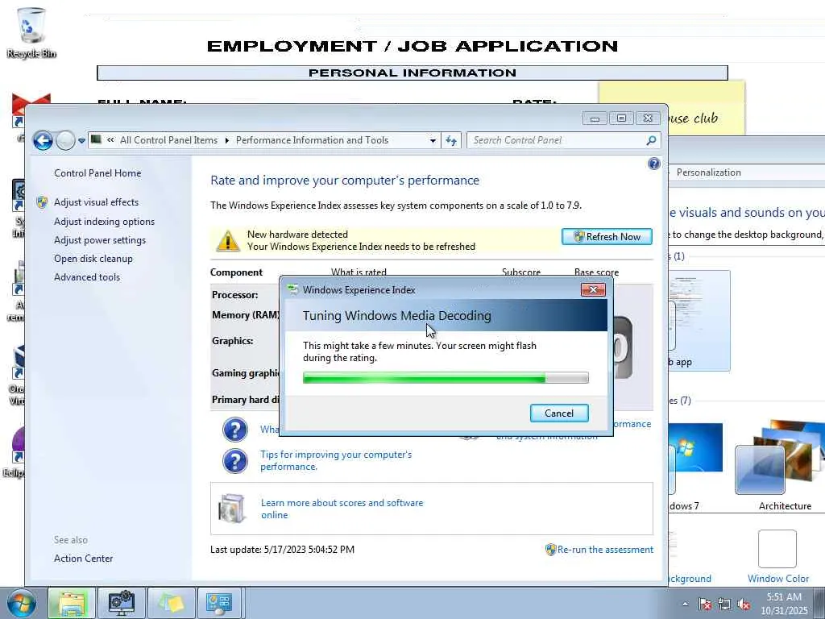The image size is (825, 619).
Task: Click the search magnifier icon
Action: coord(651,140)
